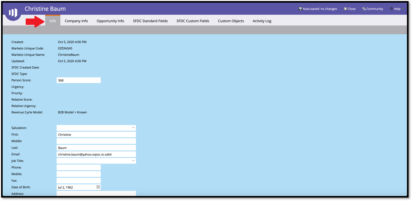412x201 pixels.
Task: Select the SFDC Custom Fields tab
Action: [x=193, y=21]
